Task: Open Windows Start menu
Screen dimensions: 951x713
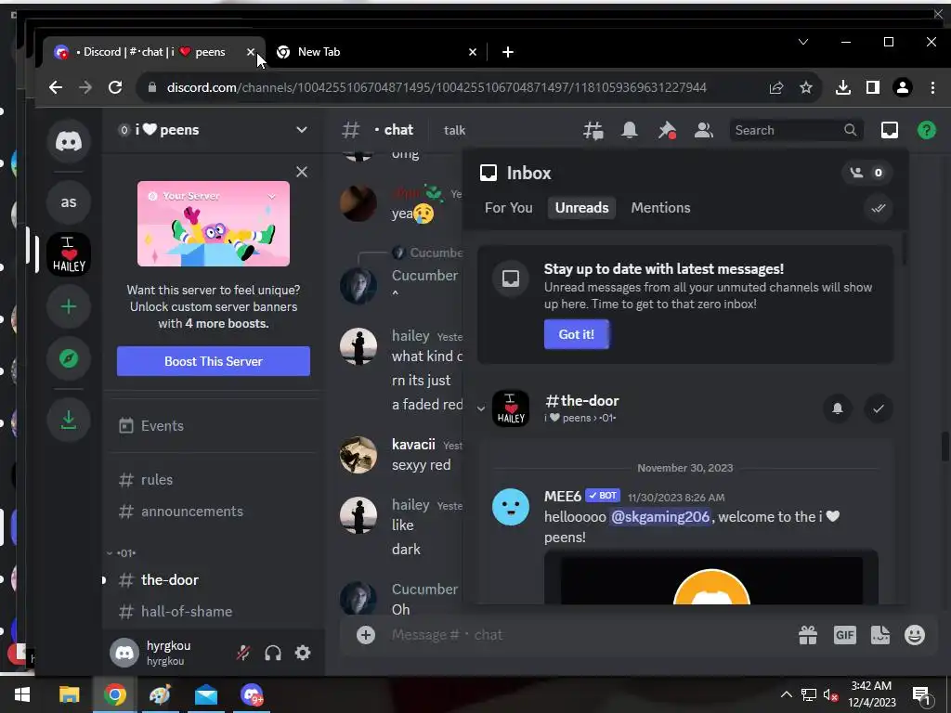Action: pos(22,694)
